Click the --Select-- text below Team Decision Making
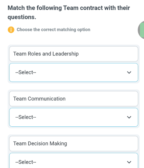The height and width of the screenshot is (168, 144). [26, 162]
